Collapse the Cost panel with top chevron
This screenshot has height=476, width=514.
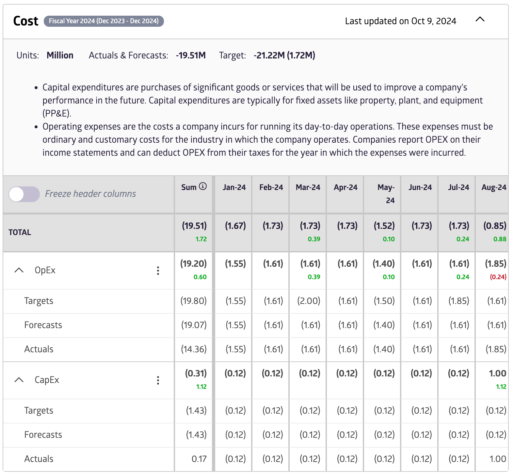click(x=480, y=20)
